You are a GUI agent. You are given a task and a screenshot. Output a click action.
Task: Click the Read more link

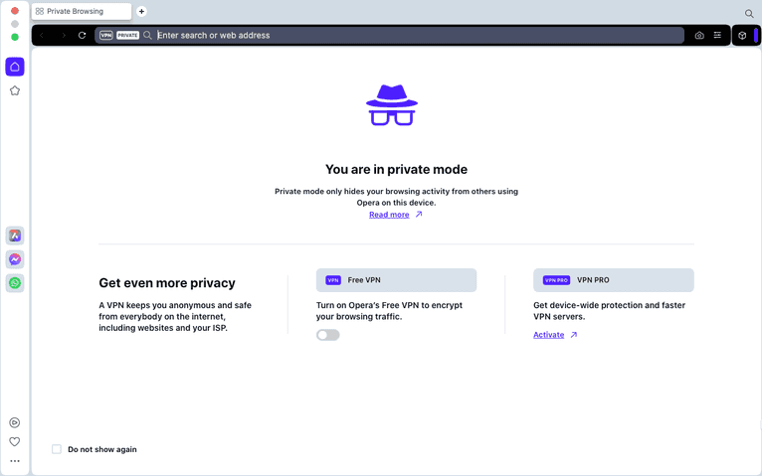pos(389,215)
